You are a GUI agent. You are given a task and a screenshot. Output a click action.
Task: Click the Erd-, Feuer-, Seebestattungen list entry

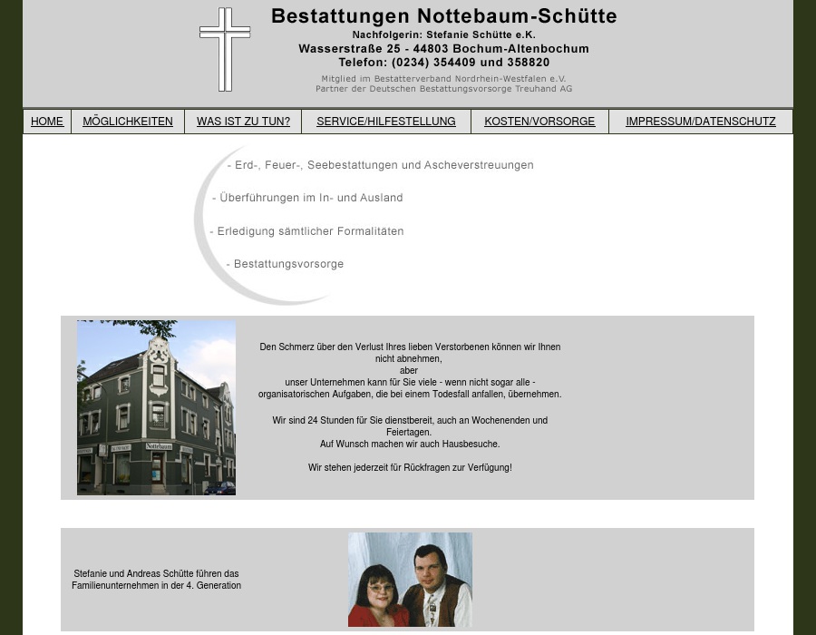[380, 164]
